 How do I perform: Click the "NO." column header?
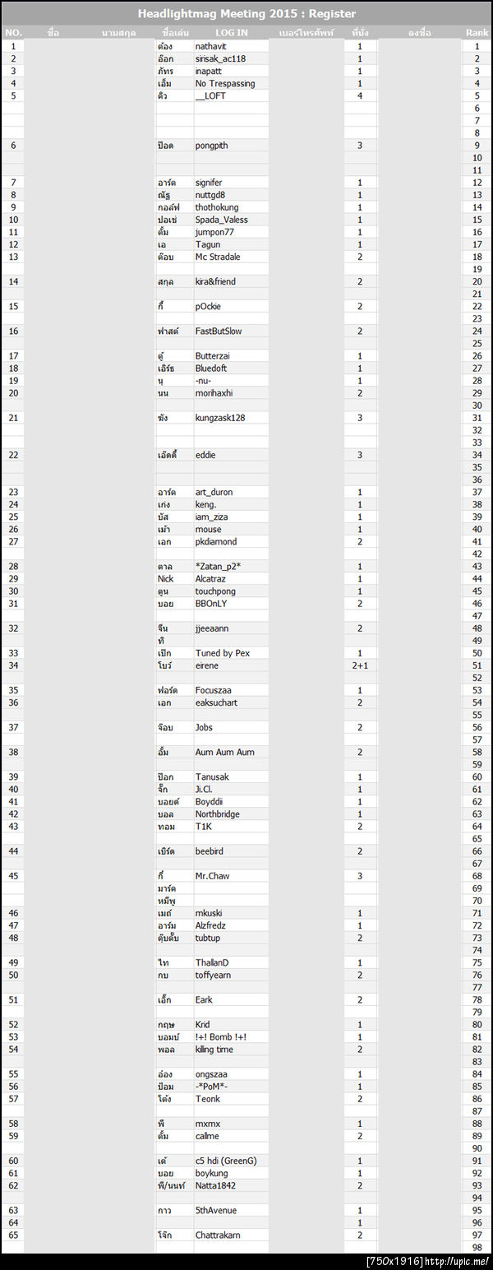pyautogui.click(x=13, y=33)
